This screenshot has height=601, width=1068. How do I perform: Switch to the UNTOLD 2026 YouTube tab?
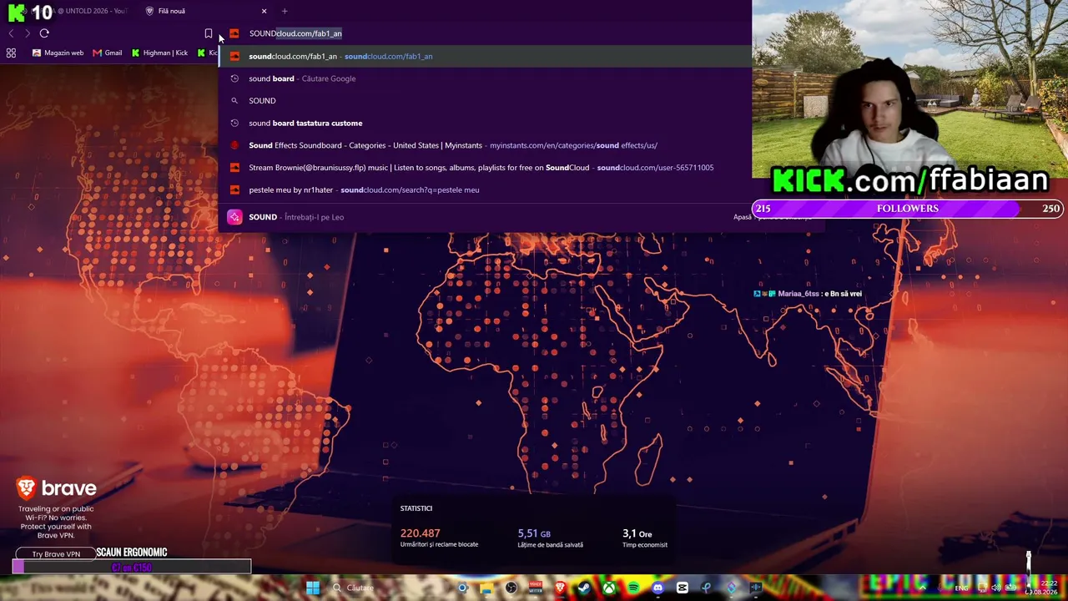click(x=79, y=11)
